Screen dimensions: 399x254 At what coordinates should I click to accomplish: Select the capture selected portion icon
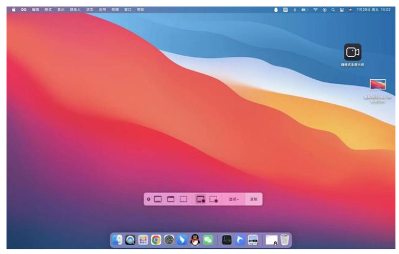click(x=184, y=200)
